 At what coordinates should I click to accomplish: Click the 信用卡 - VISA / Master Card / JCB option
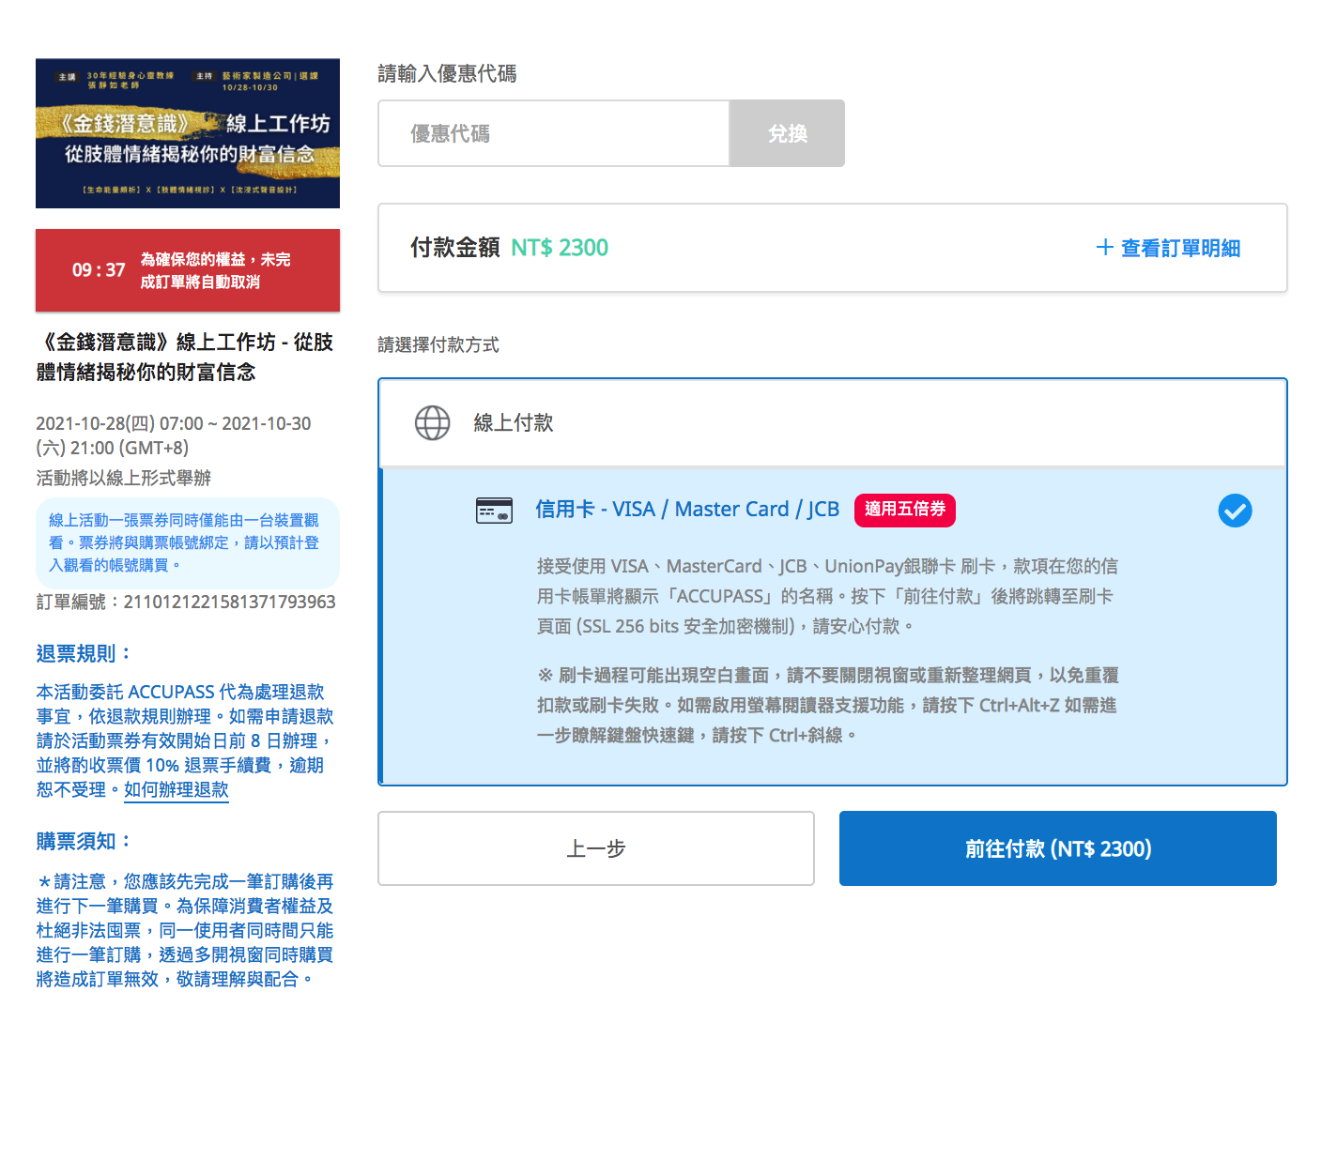click(686, 510)
